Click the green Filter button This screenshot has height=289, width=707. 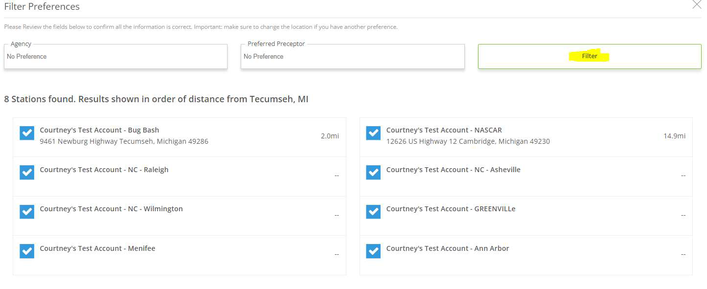click(589, 56)
